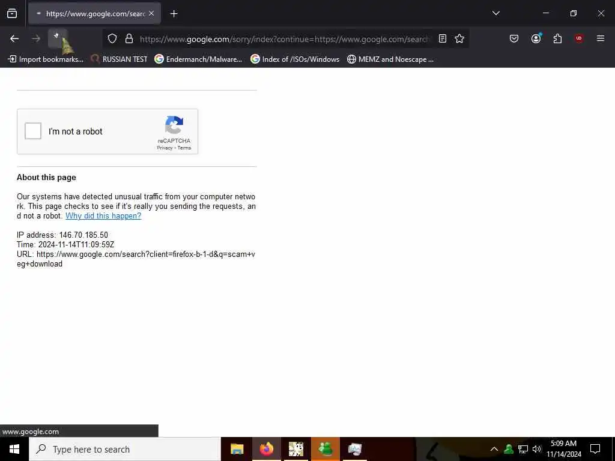Open the volume speaker tray icon
This screenshot has width=615, height=461.
coord(537,449)
